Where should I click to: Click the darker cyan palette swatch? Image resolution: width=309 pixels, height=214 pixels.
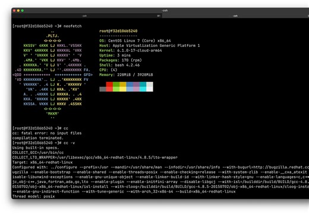coord(143,84)
